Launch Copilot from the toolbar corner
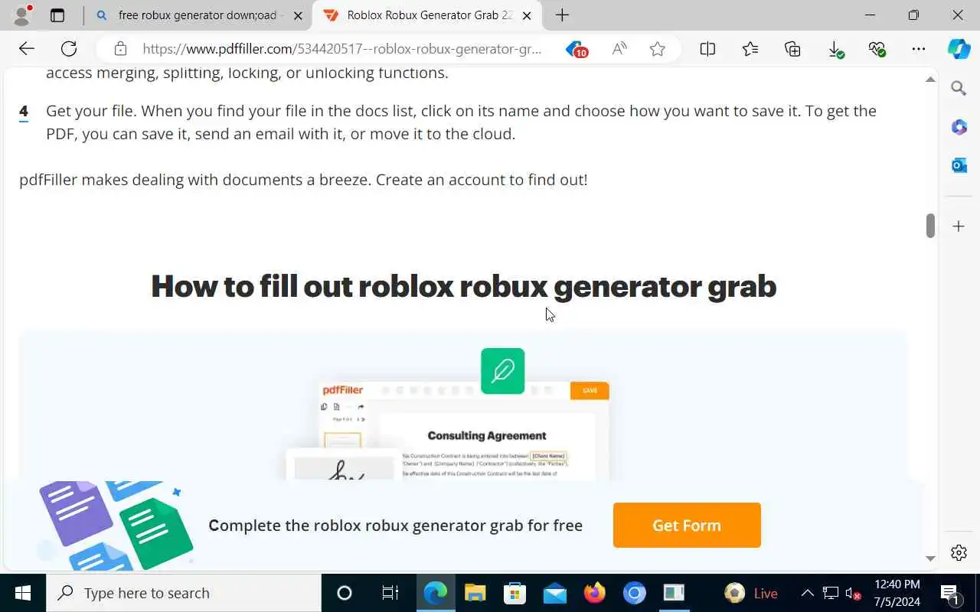The image size is (980, 612). [x=959, y=49]
